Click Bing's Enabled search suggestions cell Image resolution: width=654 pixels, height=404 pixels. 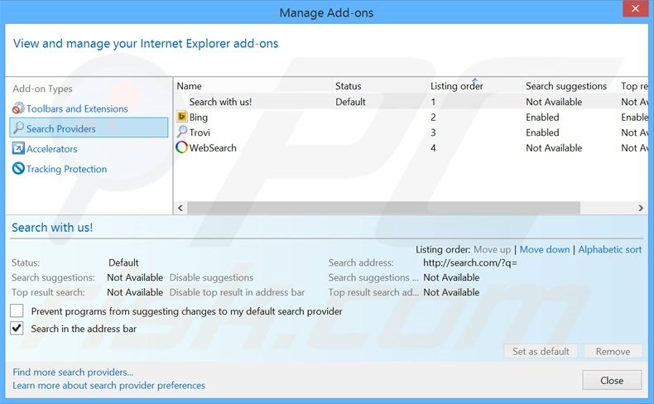click(542, 118)
